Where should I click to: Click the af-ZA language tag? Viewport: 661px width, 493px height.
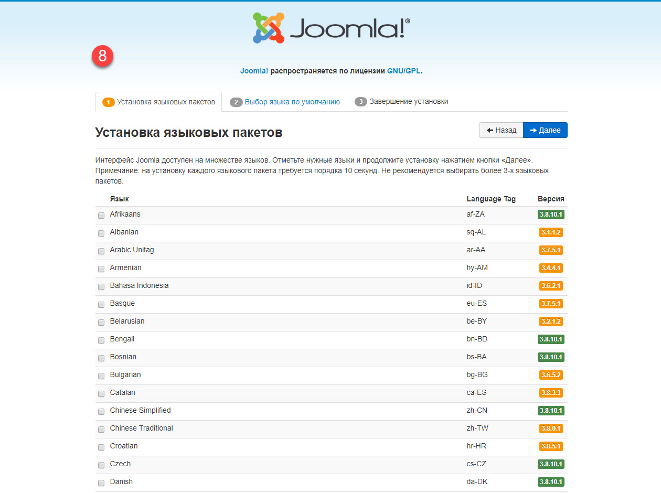tap(476, 214)
